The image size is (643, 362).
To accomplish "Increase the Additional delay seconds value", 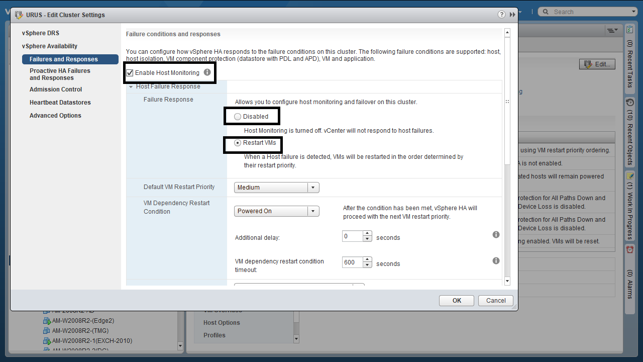I will pos(368,233).
